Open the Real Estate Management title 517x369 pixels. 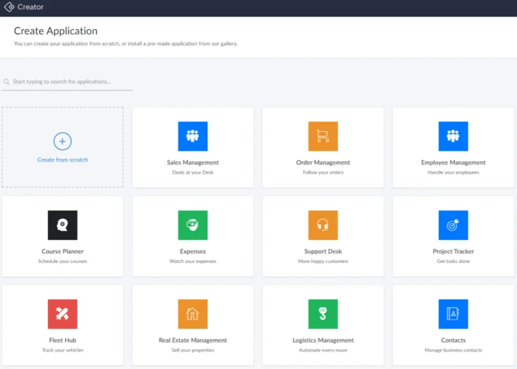(193, 341)
